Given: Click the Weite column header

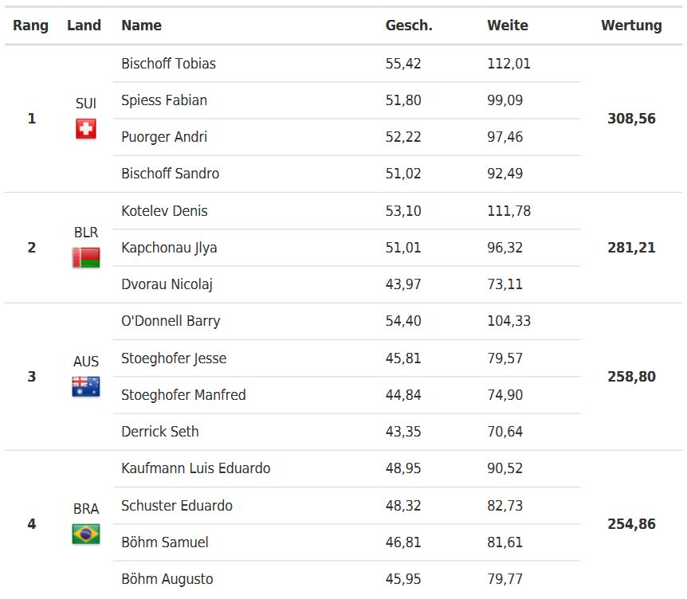Looking at the screenshot, I should click(508, 25).
